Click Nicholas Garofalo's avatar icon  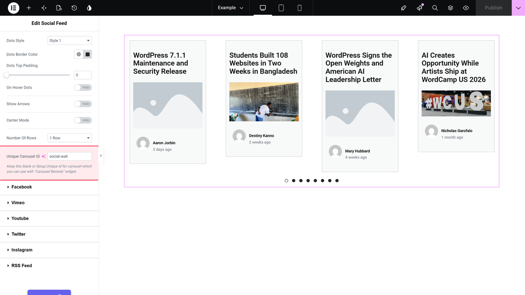pos(432,131)
